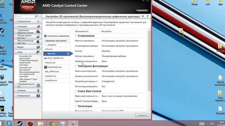Click the GameWin64.exe application icon
The width and height of the screenshot is (225, 126).
(x=46, y=67)
